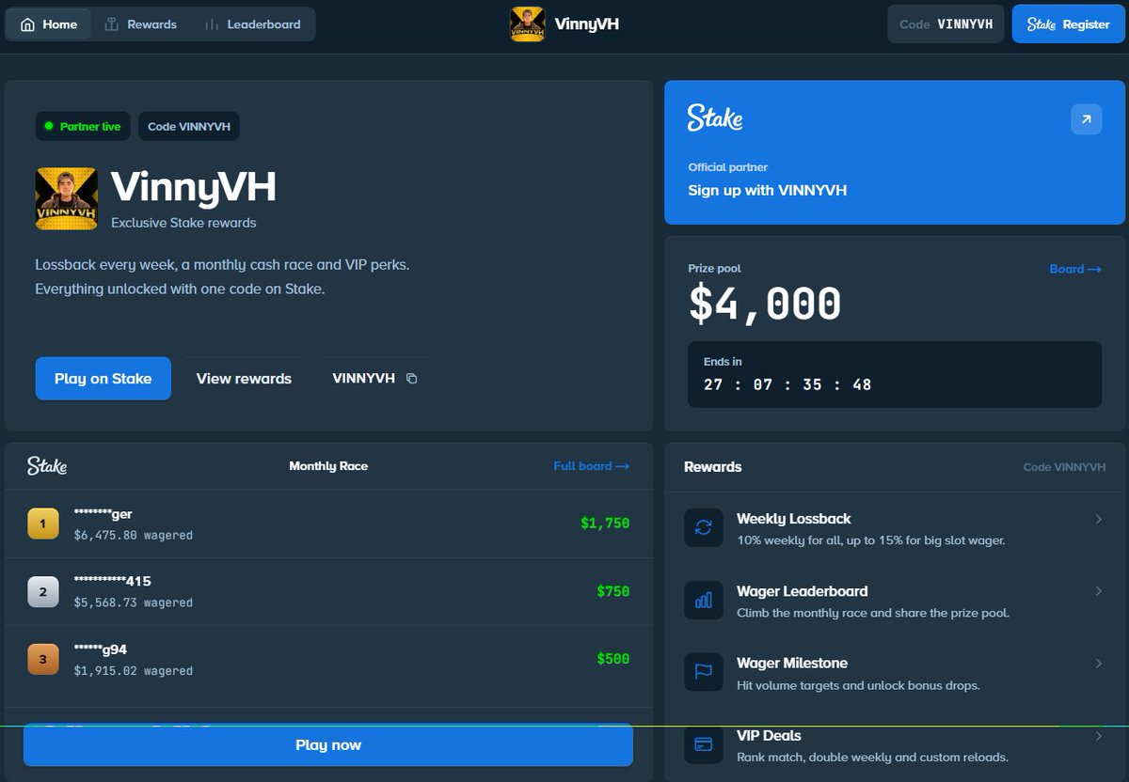This screenshot has height=782, width=1129.
Task: Open the external link arrow on Stake card
Action: 1086,119
